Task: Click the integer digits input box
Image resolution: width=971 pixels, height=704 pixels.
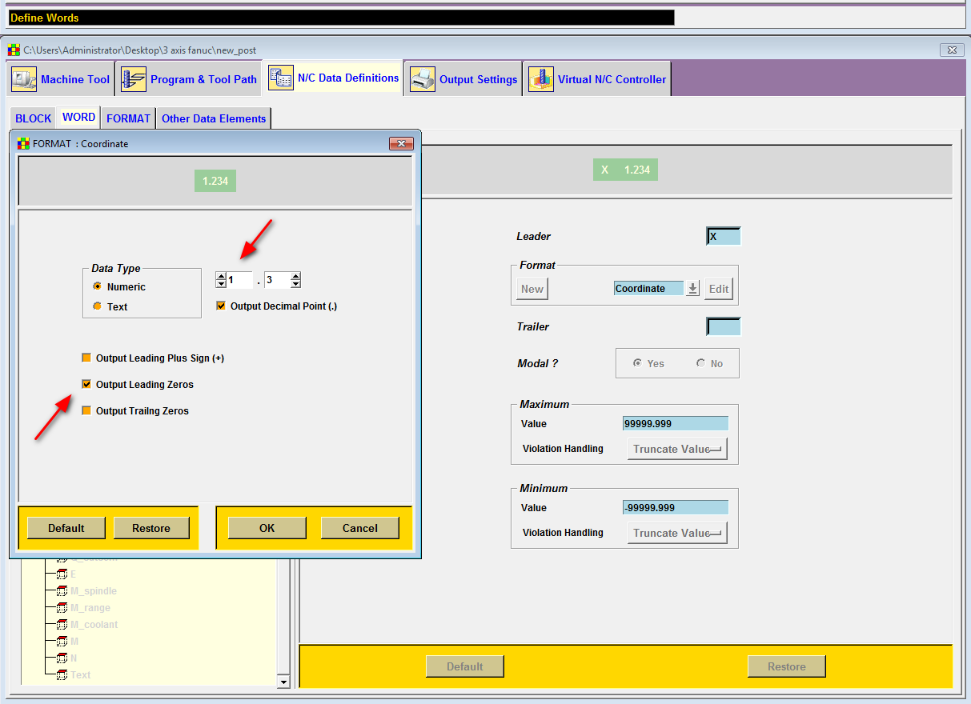Action: (240, 280)
